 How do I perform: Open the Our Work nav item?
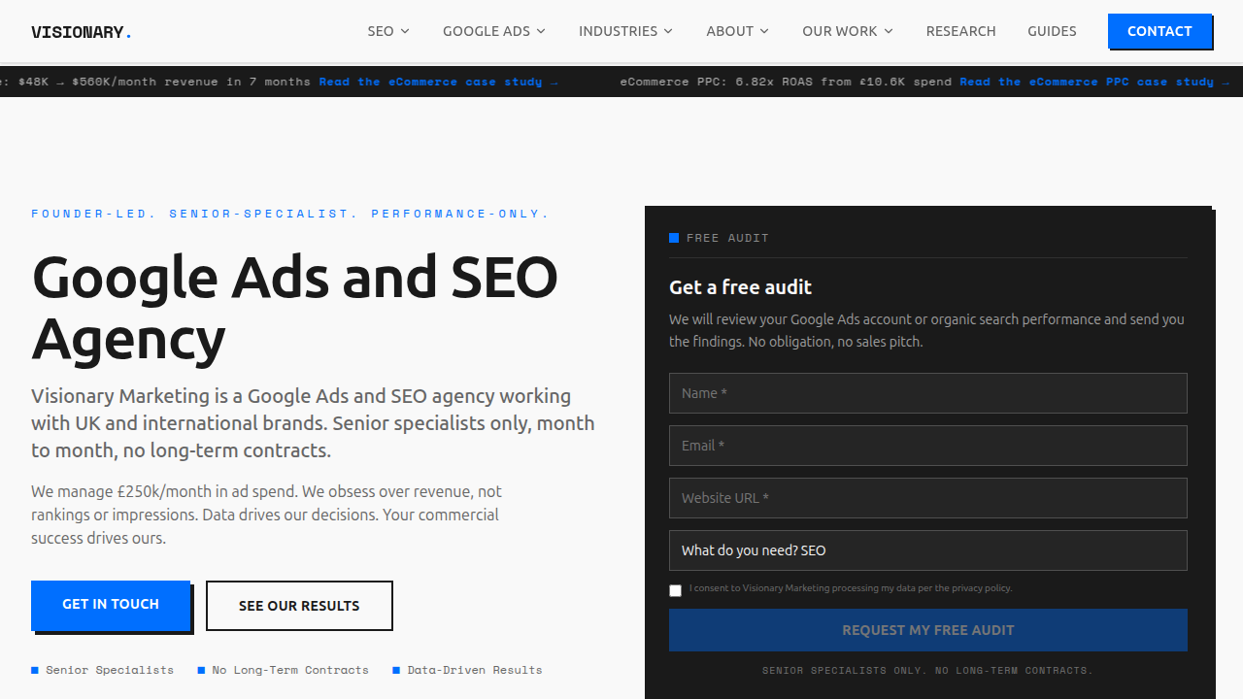click(x=840, y=31)
